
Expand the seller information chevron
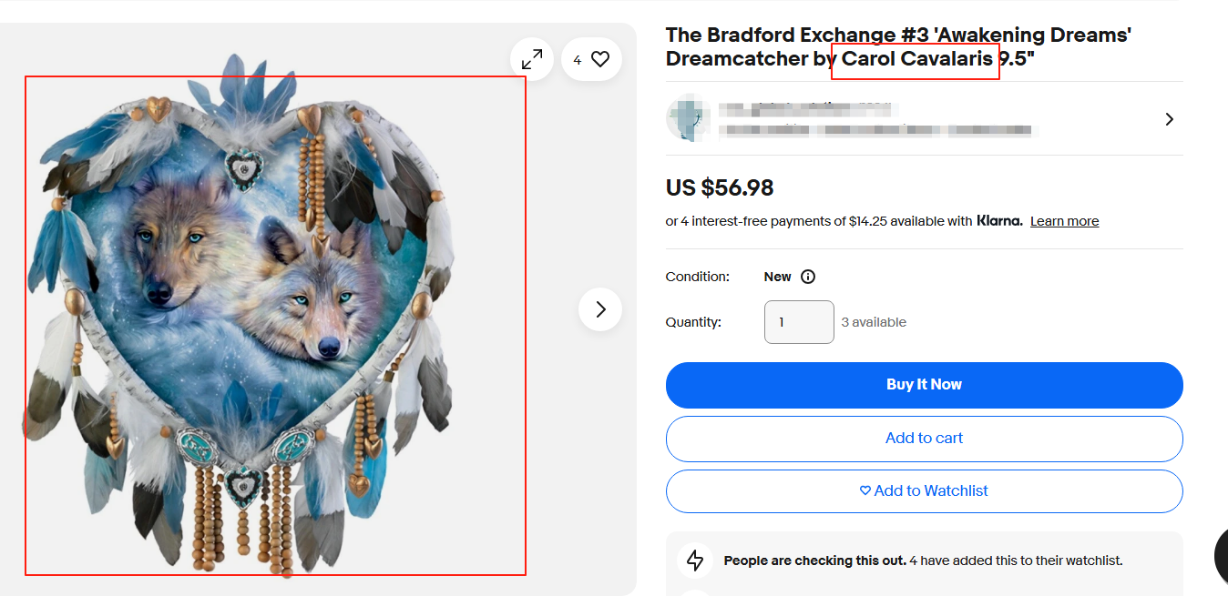(1169, 118)
